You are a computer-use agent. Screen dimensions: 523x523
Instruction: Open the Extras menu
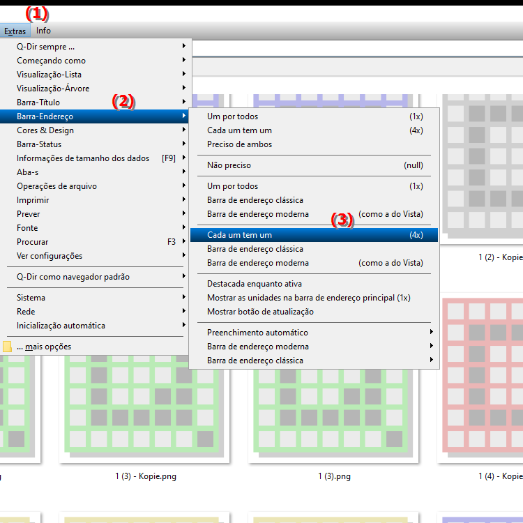tap(15, 31)
